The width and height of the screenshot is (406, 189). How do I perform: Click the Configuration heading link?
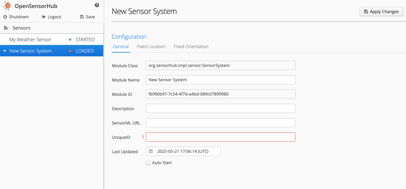(x=129, y=36)
